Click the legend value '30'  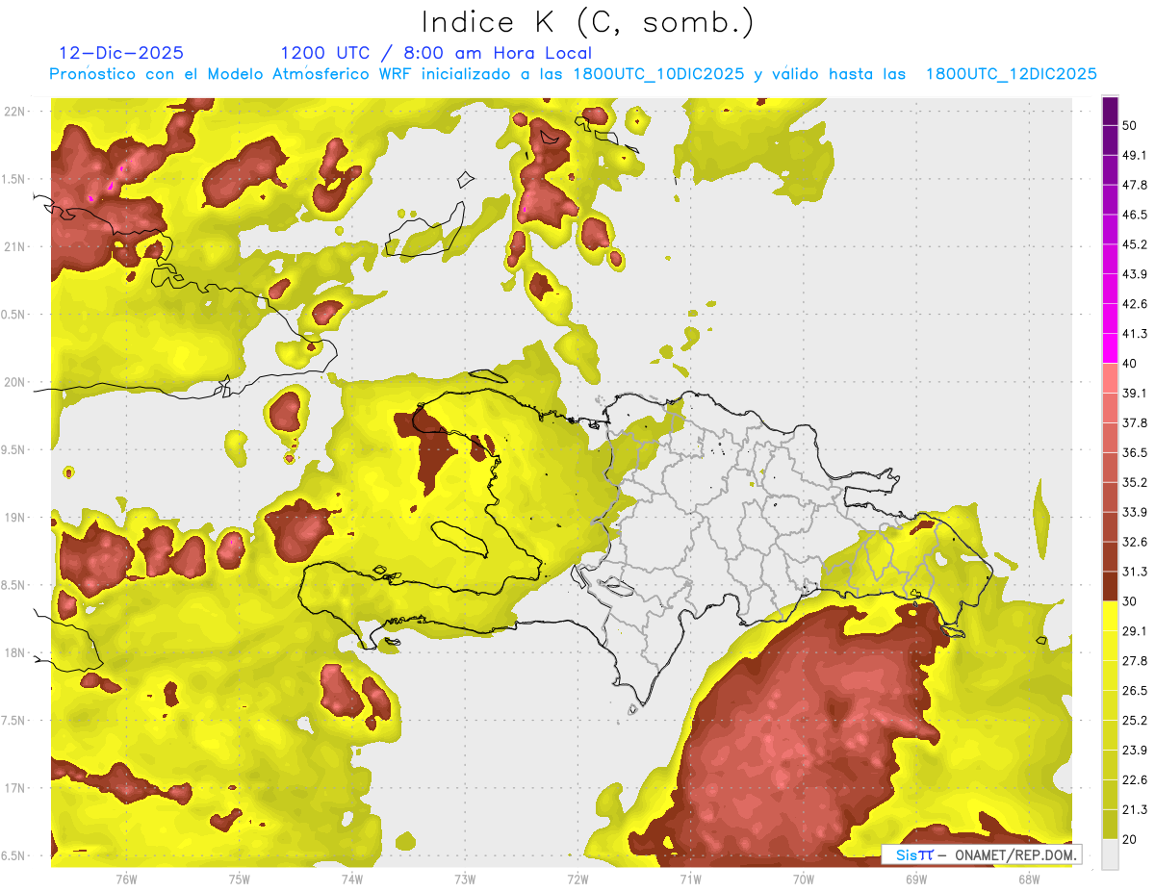(x=1130, y=601)
